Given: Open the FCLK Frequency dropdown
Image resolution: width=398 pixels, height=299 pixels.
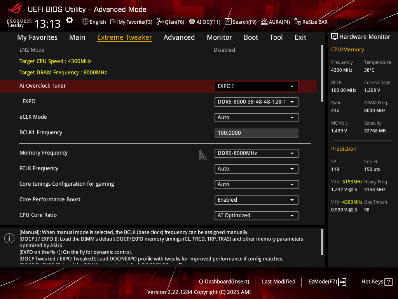Looking at the screenshot, I should tap(257, 169).
